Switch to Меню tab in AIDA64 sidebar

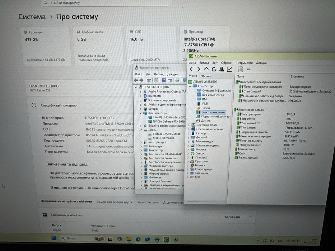click(193, 76)
